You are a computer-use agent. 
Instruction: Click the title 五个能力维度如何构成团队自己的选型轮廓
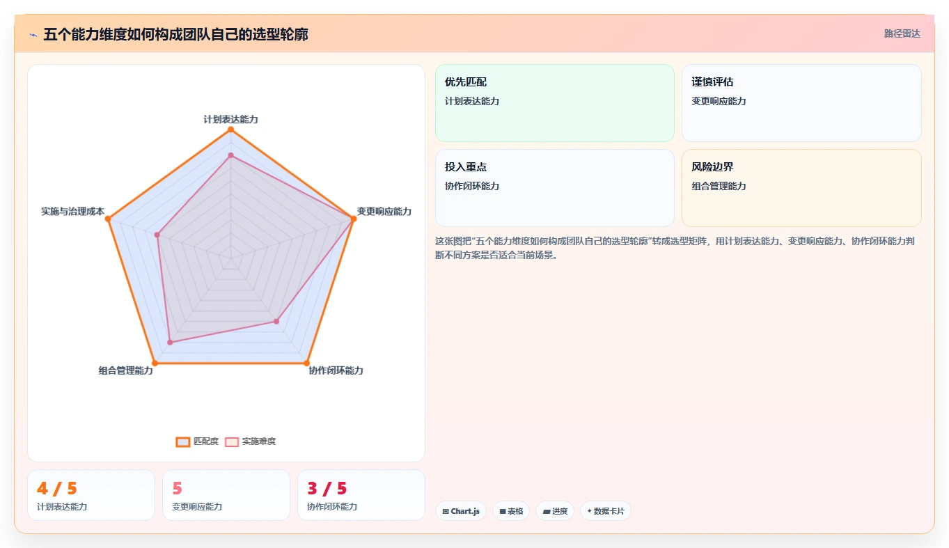(175, 34)
